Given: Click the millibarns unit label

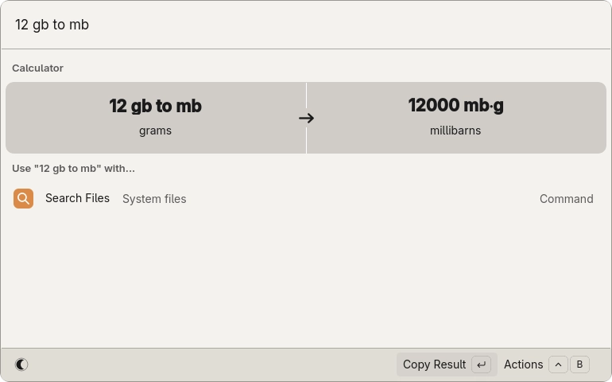Looking at the screenshot, I should coord(455,131).
